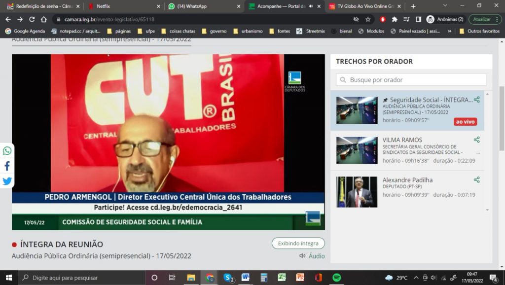The height and width of the screenshot is (285, 505).
Task: Click the browser back arrow
Action: click(8, 19)
